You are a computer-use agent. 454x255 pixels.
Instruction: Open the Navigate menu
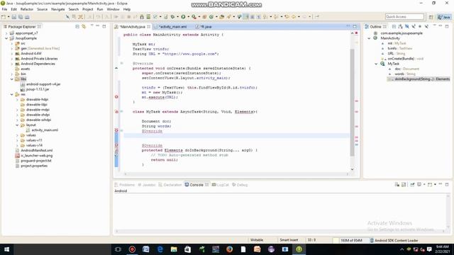[58, 9]
